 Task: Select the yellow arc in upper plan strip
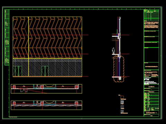(49, 85)
